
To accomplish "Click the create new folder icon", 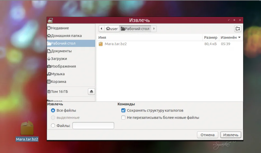I will 238,29.
